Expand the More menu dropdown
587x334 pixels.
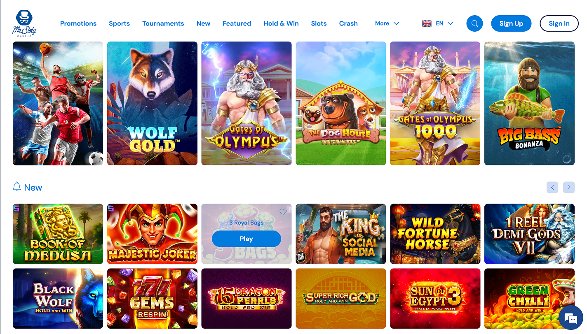[x=387, y=23]
